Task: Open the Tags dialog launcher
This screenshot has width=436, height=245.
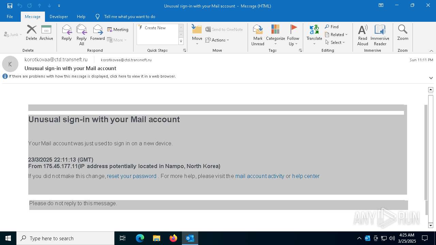Action: point(300,50)
